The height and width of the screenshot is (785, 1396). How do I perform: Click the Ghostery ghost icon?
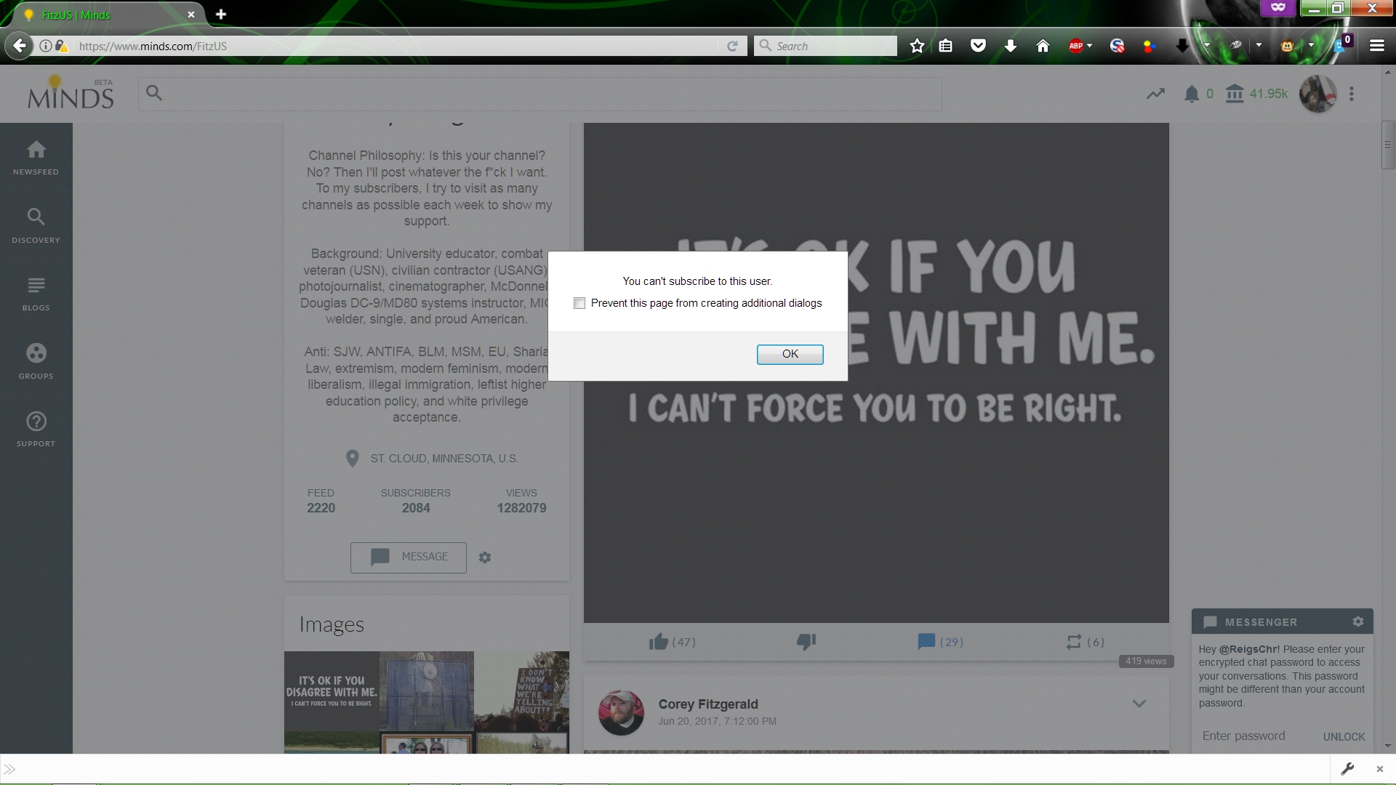coord(1341,46)
